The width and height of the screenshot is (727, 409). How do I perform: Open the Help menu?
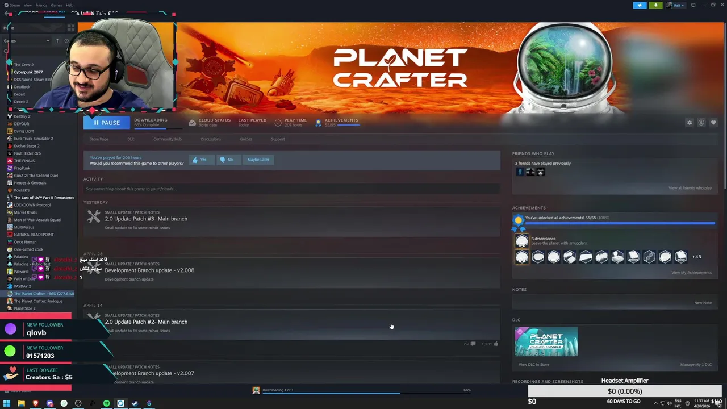click(x=69, y=5)
